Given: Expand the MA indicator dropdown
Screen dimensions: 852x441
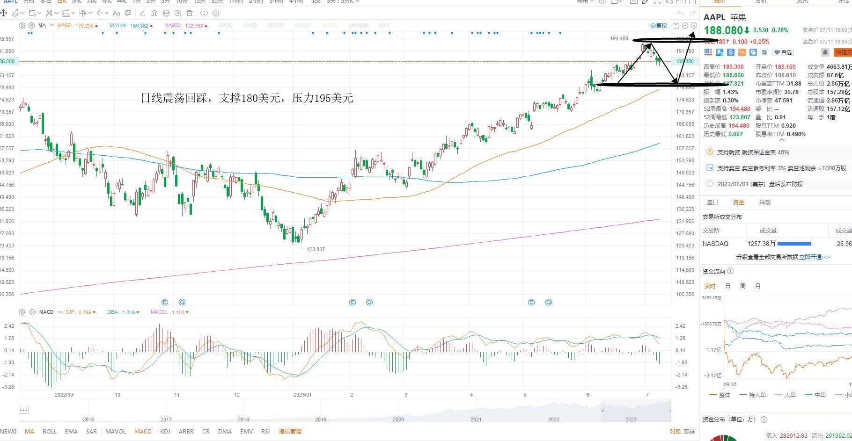Looking at the screenshot, I should pos(51,25).
